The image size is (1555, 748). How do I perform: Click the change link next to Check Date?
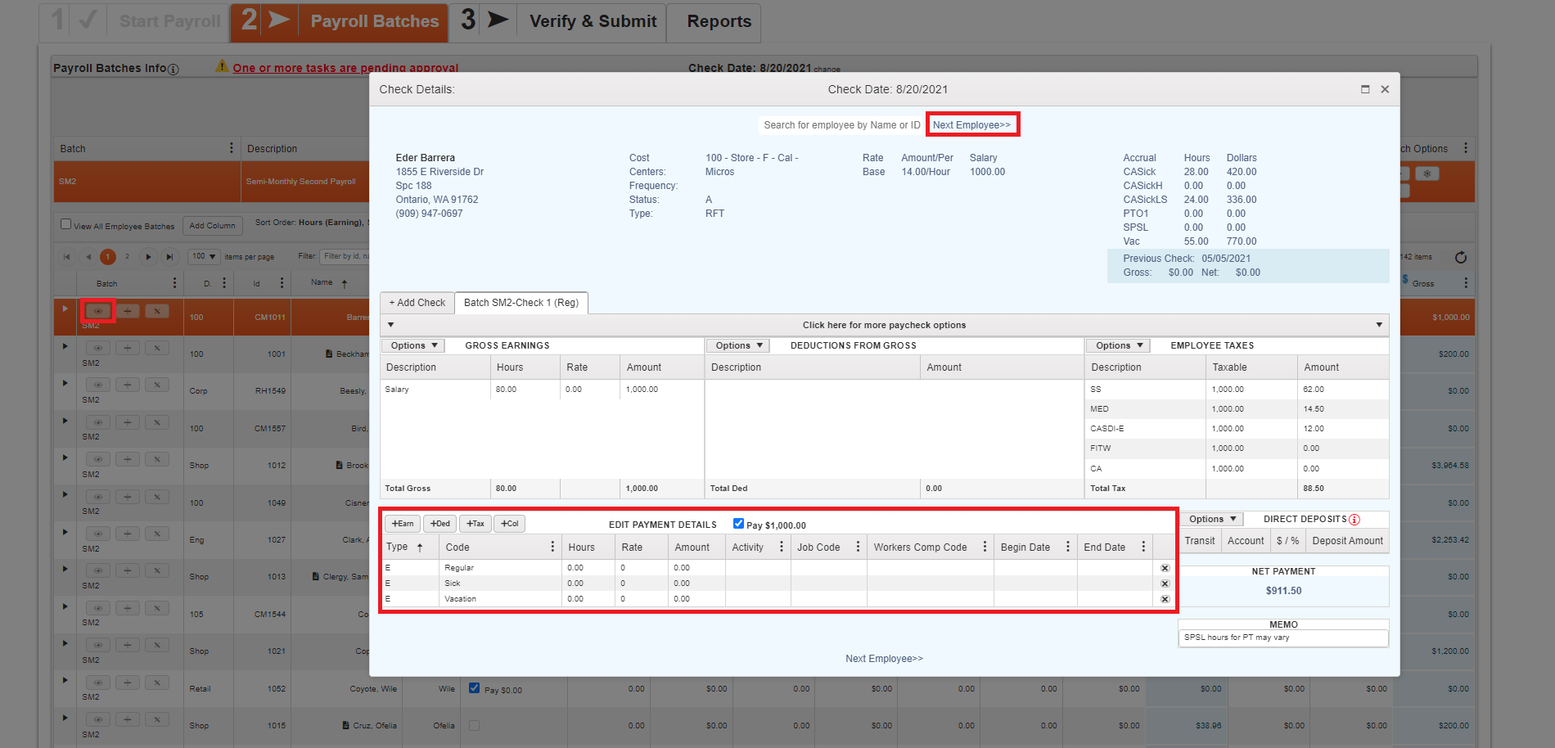(827, 70)
